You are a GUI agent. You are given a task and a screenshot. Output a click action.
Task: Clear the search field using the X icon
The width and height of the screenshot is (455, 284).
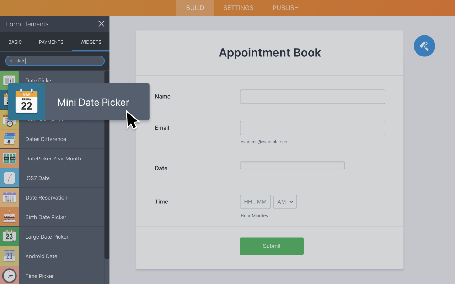click(x=11, y=61)
